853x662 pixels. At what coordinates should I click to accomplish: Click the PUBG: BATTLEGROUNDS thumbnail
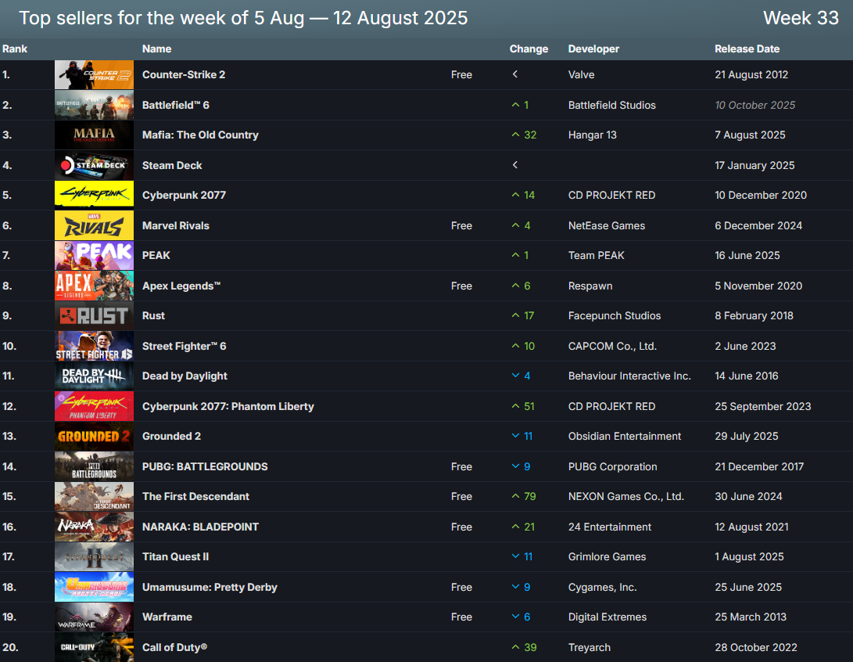[x=94, y=466]
